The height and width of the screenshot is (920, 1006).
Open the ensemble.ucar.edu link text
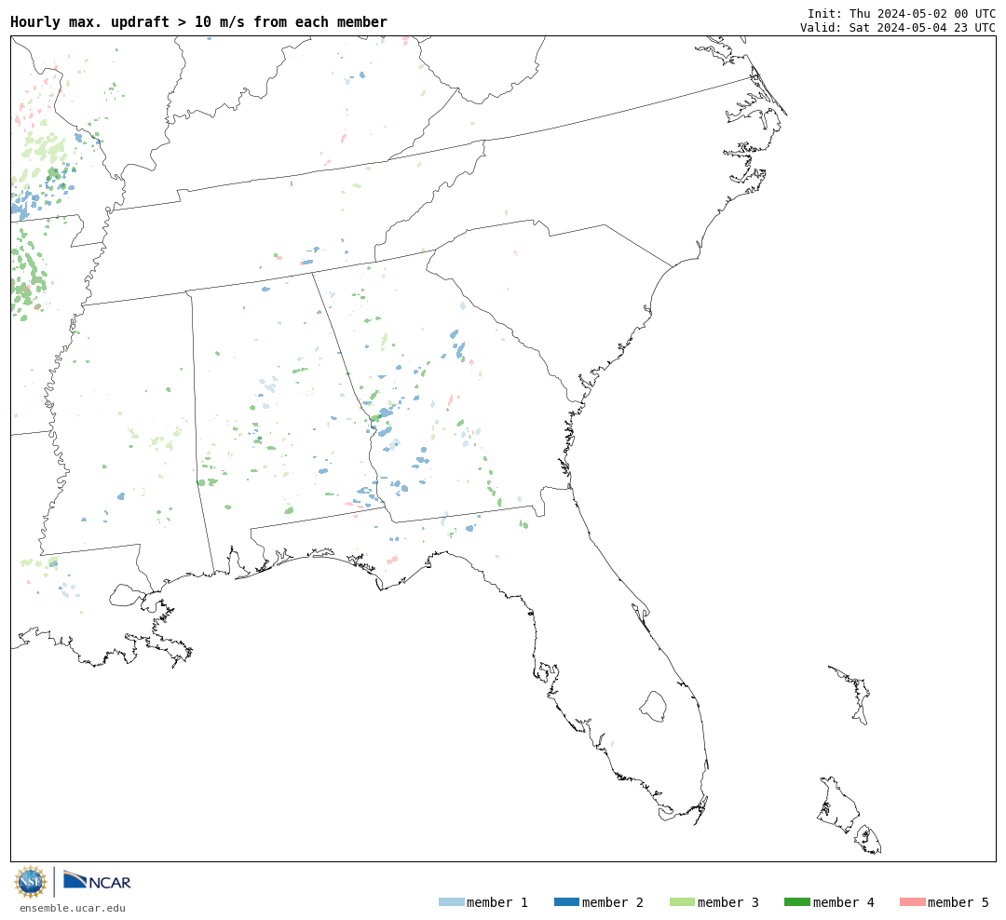73,908
